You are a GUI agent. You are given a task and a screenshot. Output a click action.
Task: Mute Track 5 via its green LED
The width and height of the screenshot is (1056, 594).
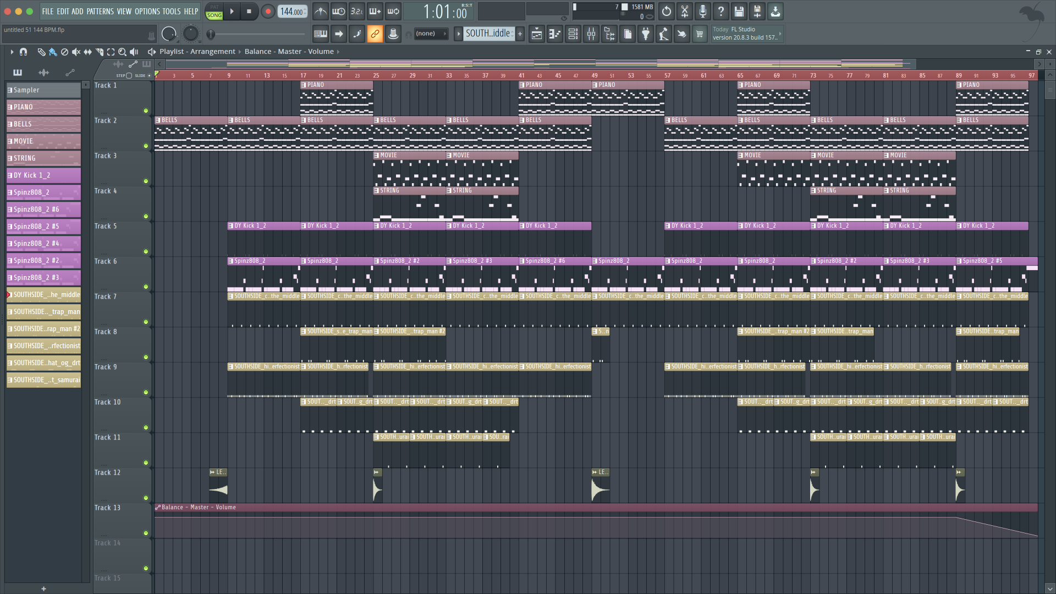[146, 251]
